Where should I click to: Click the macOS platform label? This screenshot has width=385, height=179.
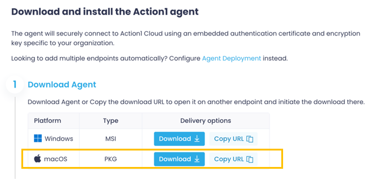click(x=56, y=159)
